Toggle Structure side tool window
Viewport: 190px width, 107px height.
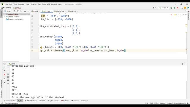[x=1, y=94]
